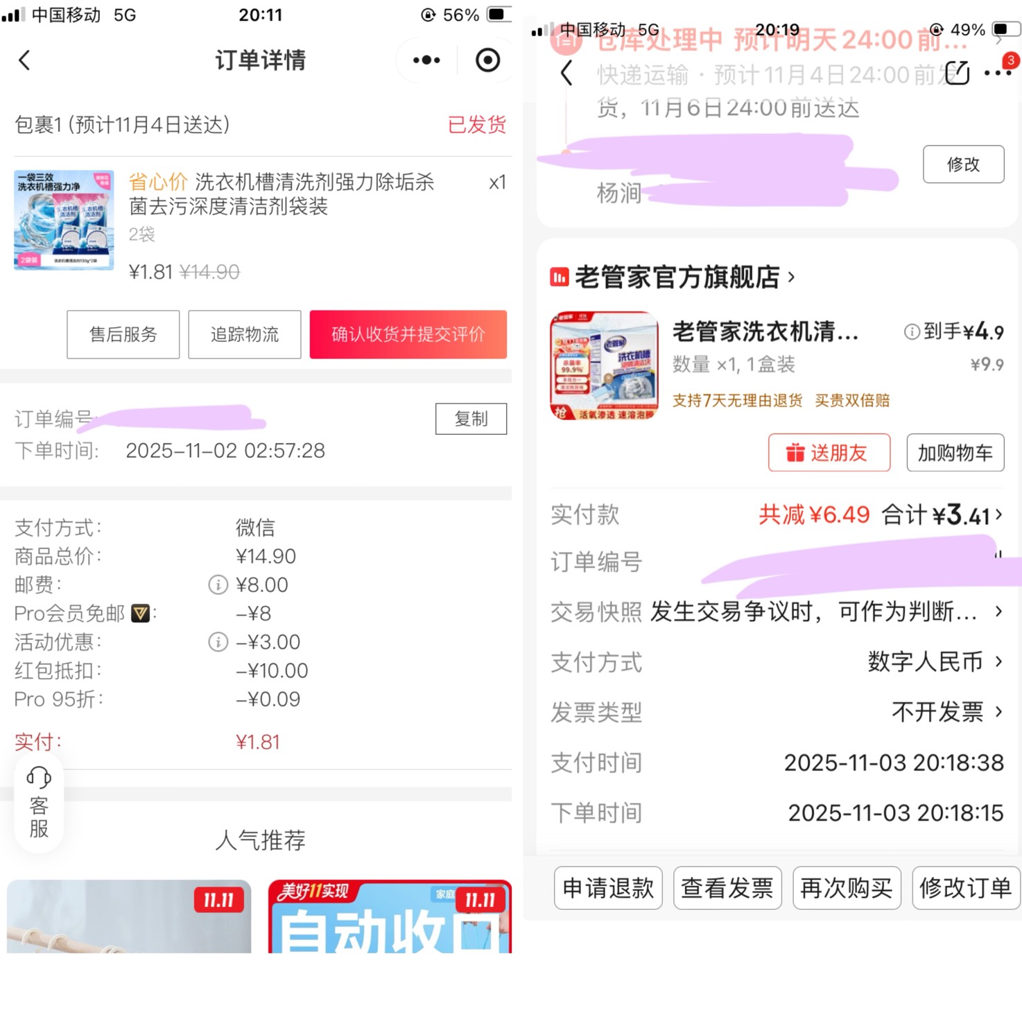
Task: Tap the info icon next to 到手¥4.9 price
Action: tap(912, 332)
